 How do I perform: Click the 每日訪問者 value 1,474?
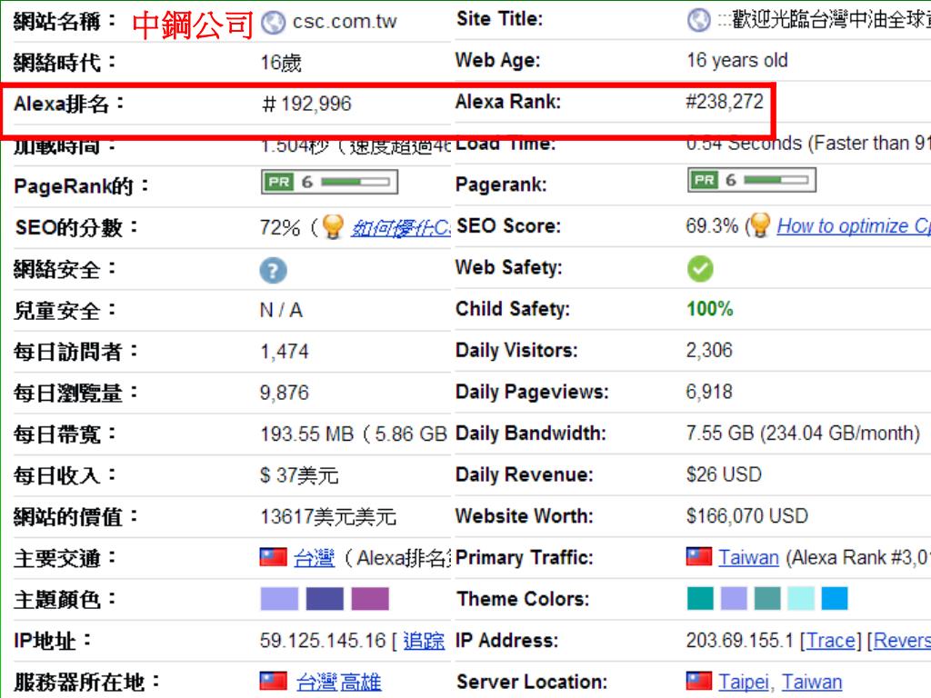(285, 352)
